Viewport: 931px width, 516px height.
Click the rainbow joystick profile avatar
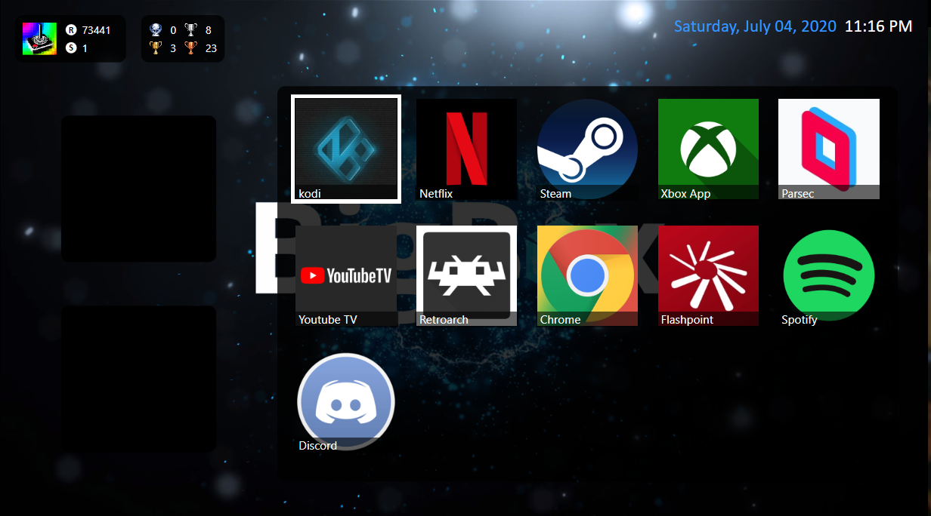point(39,38)
